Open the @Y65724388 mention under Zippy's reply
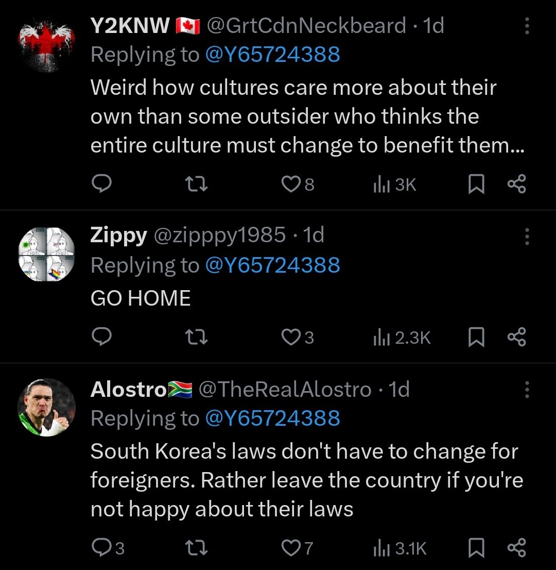The width and height of the screenshot is (556, 570). [x=273, y=265]
